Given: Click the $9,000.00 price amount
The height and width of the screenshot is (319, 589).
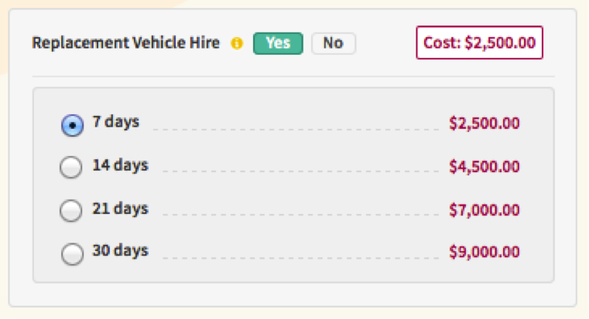Looking at the screenshot, I should click(485, 252).
